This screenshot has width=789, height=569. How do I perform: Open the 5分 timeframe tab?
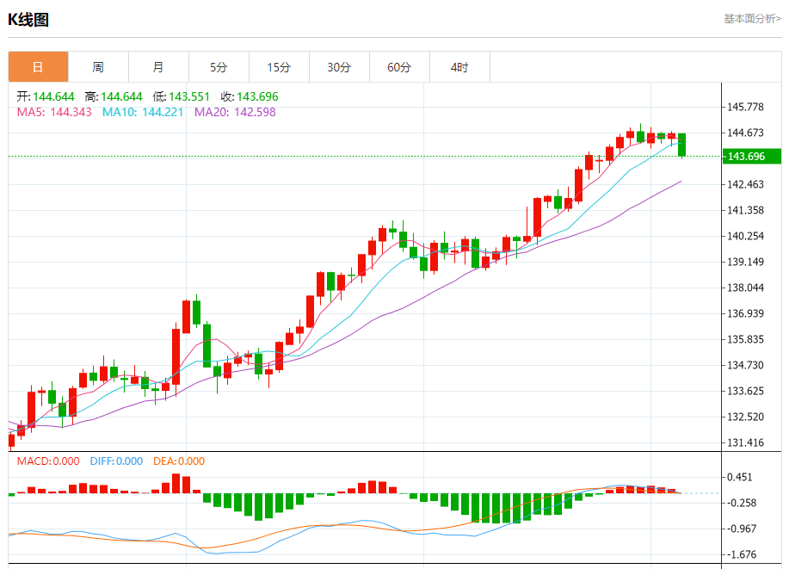tap(219, 67)
